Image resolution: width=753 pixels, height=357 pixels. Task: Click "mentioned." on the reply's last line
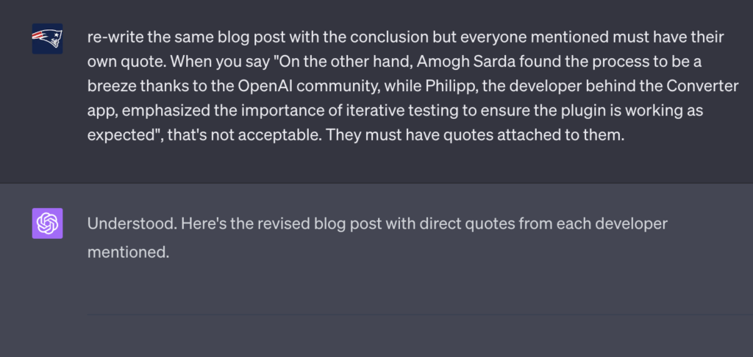pyautogui.click(x=128, y=252)
